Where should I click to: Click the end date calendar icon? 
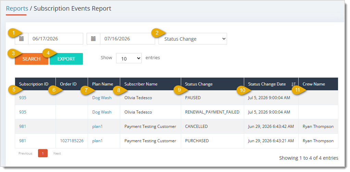(93, 39)
